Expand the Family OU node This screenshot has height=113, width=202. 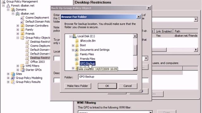coord(18,30)
